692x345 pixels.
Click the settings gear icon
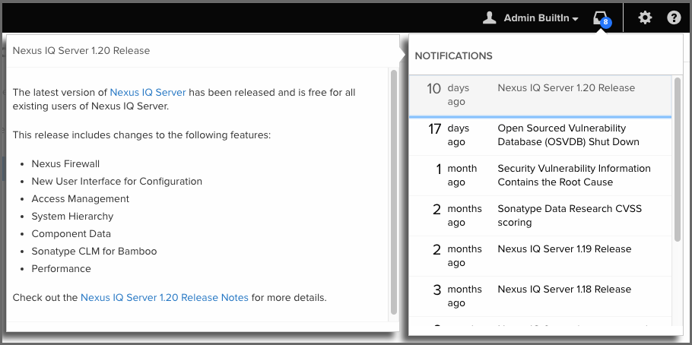645,18
